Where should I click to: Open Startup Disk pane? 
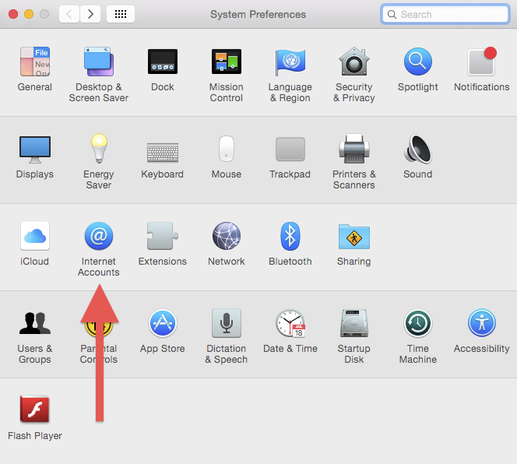[354, 323]
